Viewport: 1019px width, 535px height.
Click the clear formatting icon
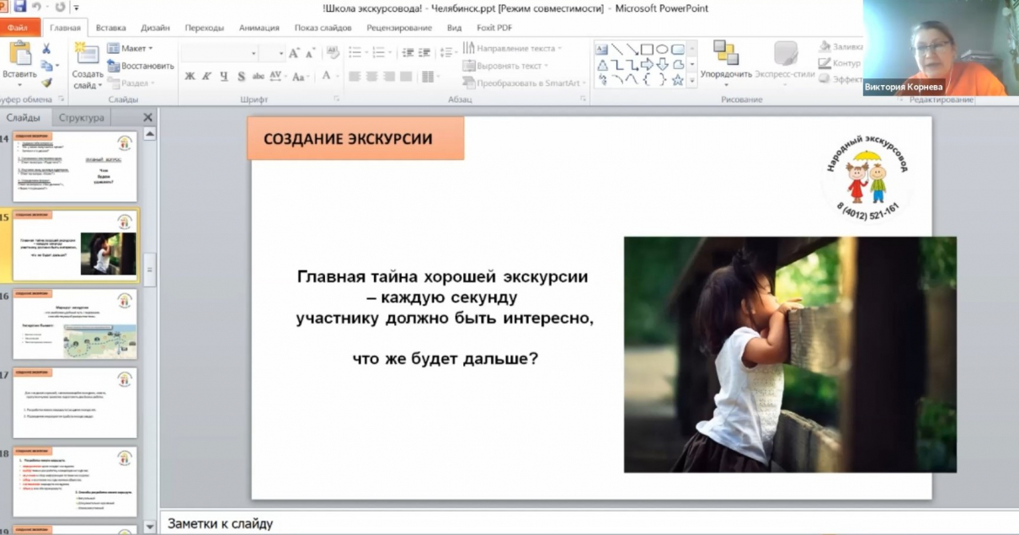[333, 52]
